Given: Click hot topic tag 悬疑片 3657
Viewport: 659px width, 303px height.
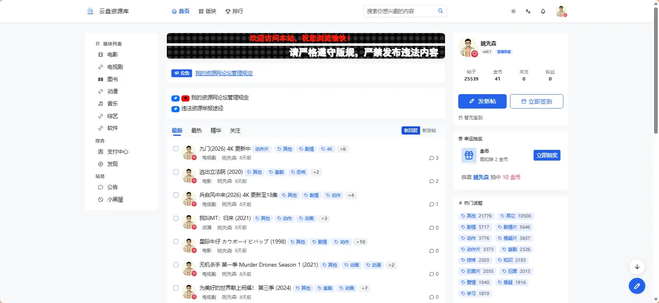Looking at the screenshot, I should click(514, 238).
